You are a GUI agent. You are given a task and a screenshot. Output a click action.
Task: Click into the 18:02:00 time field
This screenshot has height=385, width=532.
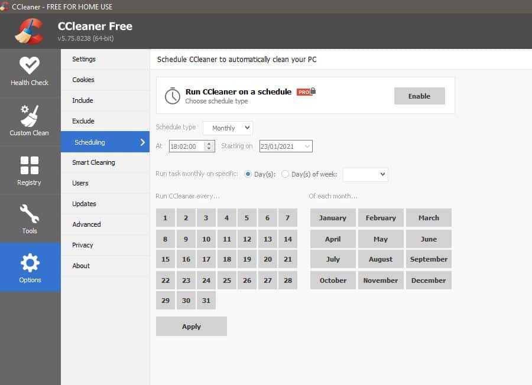tap(187, 146)
